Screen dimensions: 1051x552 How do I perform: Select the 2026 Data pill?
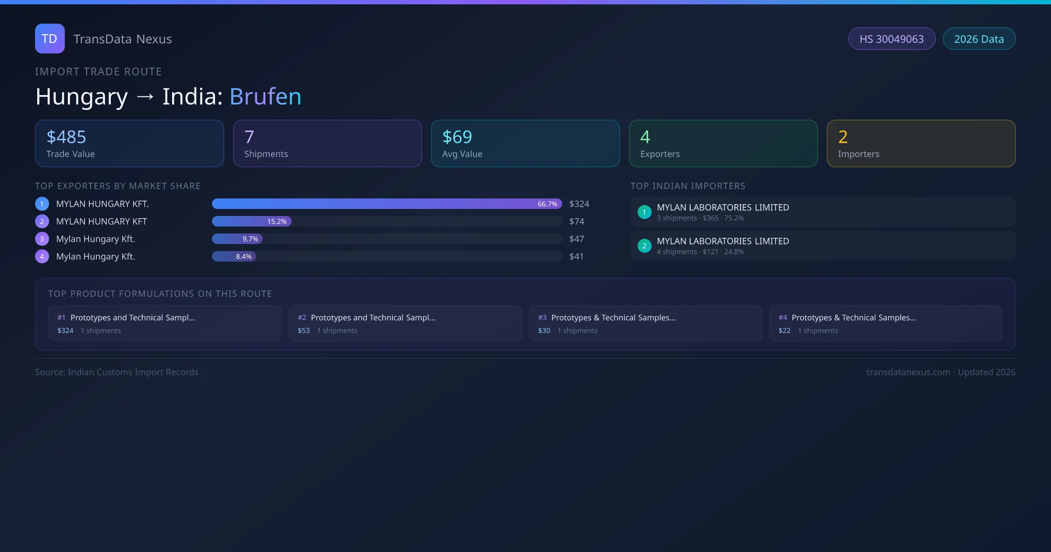coord(979,39)
